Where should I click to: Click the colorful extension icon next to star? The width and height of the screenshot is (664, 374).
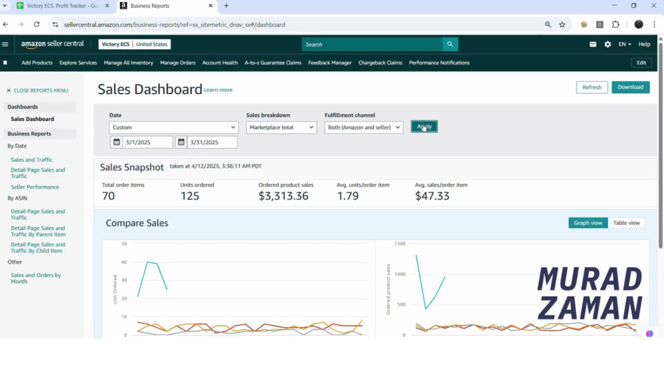tap(584, 25)
